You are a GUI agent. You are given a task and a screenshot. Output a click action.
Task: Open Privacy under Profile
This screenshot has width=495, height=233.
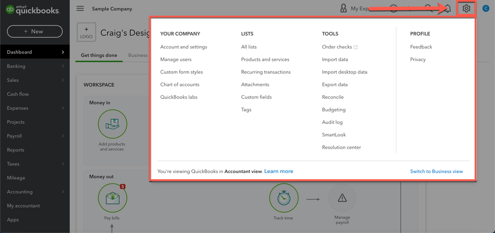pyautogui.click(x=418, y=59)
